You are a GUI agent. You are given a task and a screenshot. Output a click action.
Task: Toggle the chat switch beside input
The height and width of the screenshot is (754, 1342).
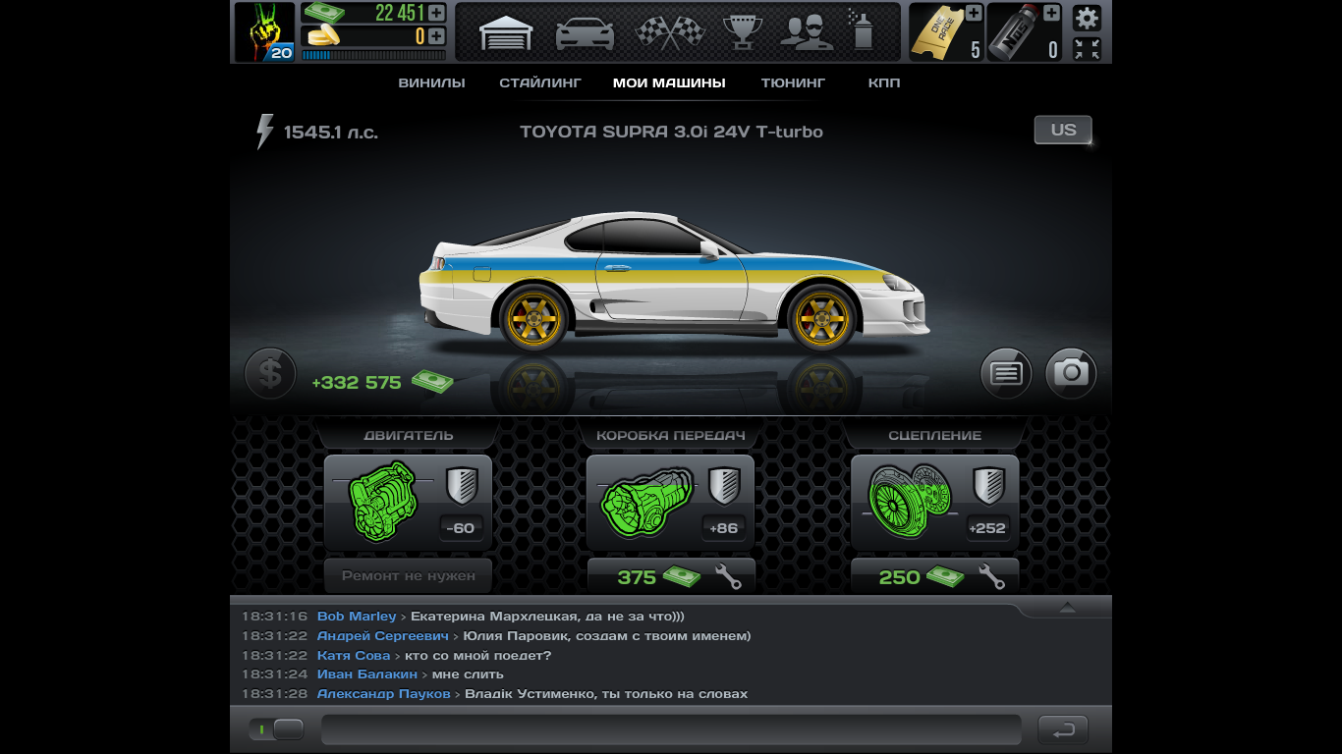(276, 729)
